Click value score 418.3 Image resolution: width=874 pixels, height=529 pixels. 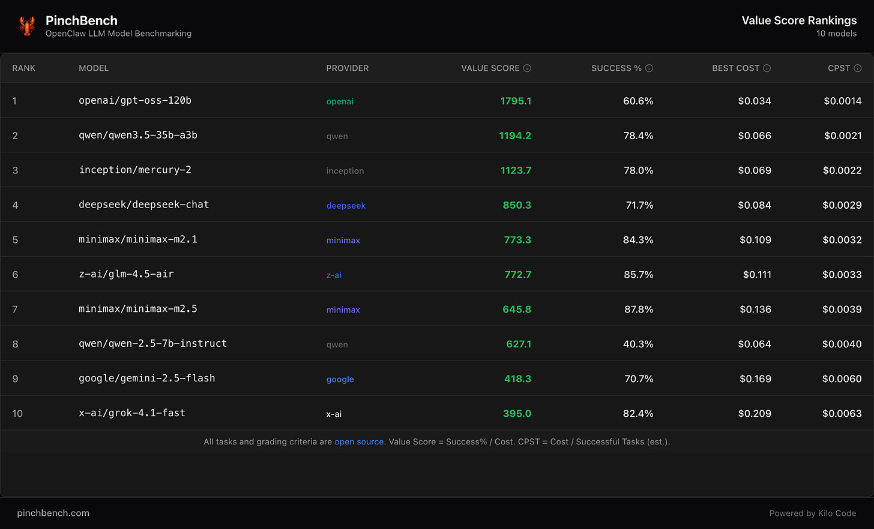(517, 380)
